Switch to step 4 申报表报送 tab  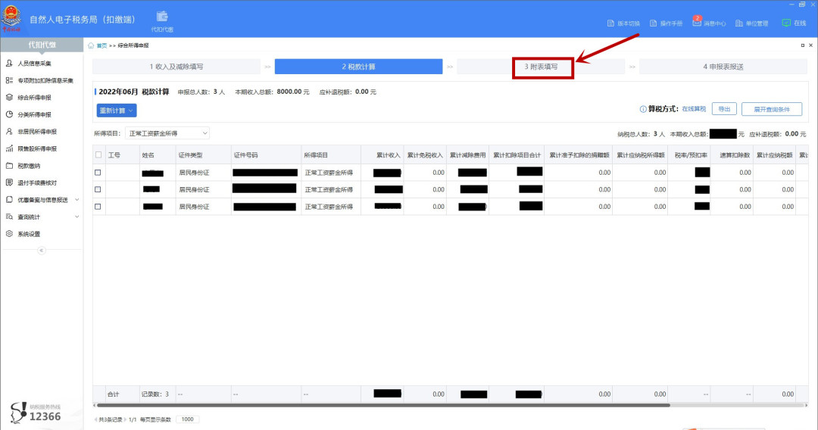point(723,67)
